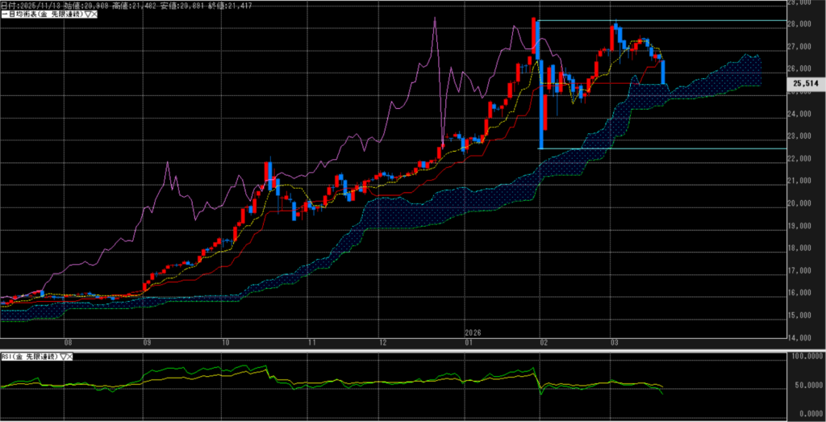
Task: Click the 50.0000 level on RSI axis
Action: (x=807, y=386)
